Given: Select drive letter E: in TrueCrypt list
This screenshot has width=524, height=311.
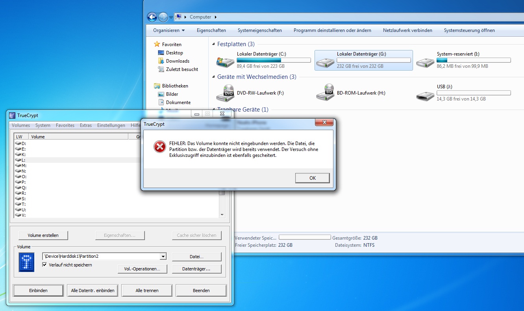Looking at the screenshot, I should (20, 149).
